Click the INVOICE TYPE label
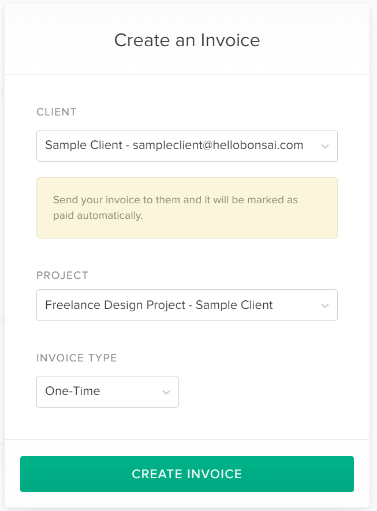Image resolution: width=377 pixels, height=511 pixels. [x=76, y=358]
